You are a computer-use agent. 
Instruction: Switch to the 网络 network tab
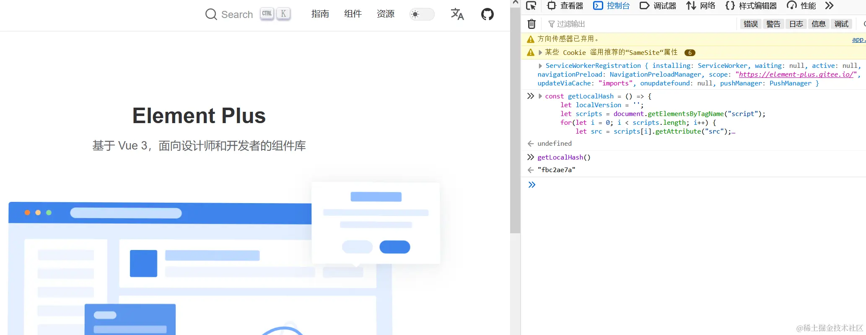coord(701,6)
